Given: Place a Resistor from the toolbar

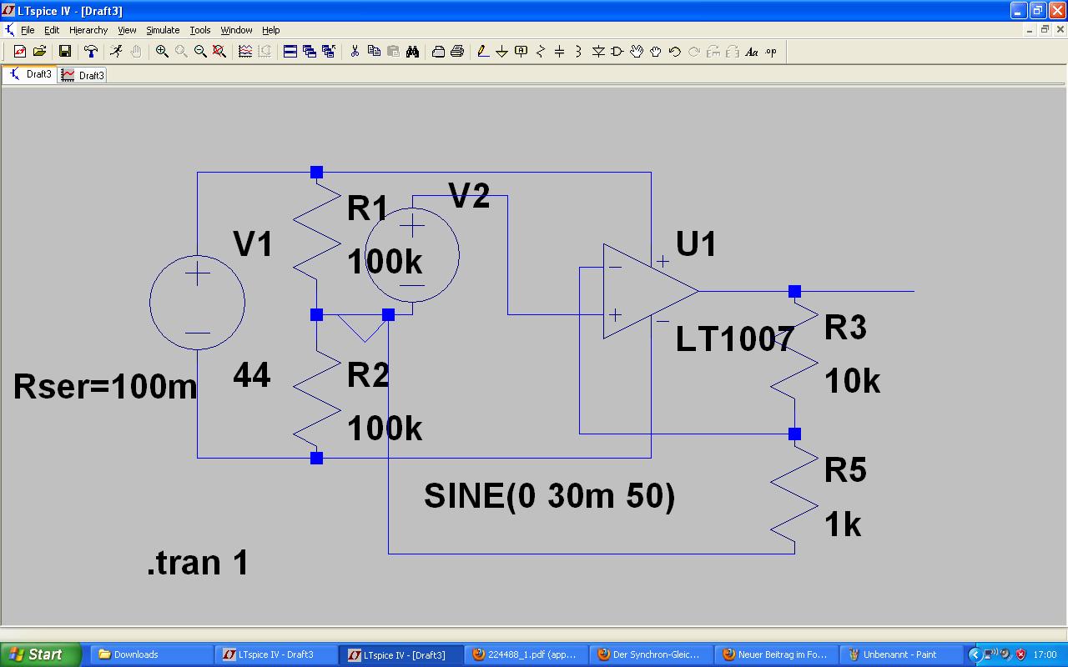Looking at the screenshot, I should point(541,52).
